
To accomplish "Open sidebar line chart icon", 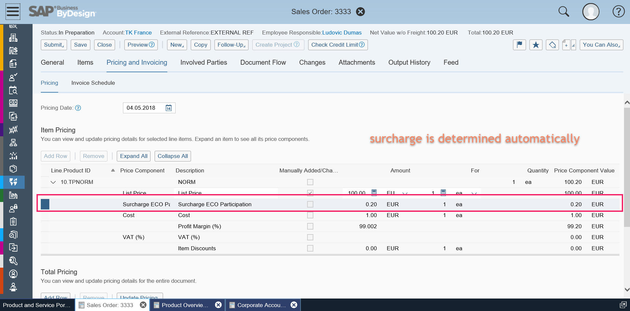I will [x=13, y=129].
